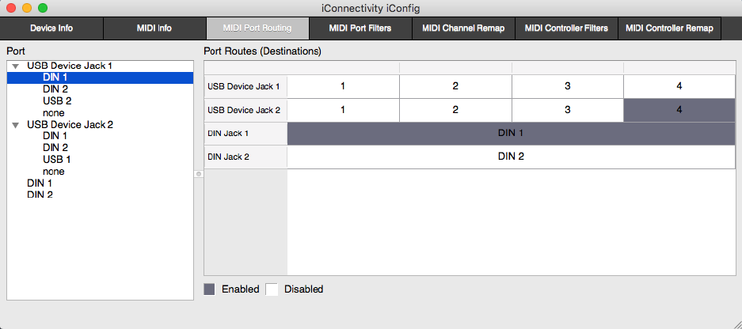Select the top-level DIN 2 port
Screen dimensions: 742x329
pyautogui.click(x=40, y=195)
